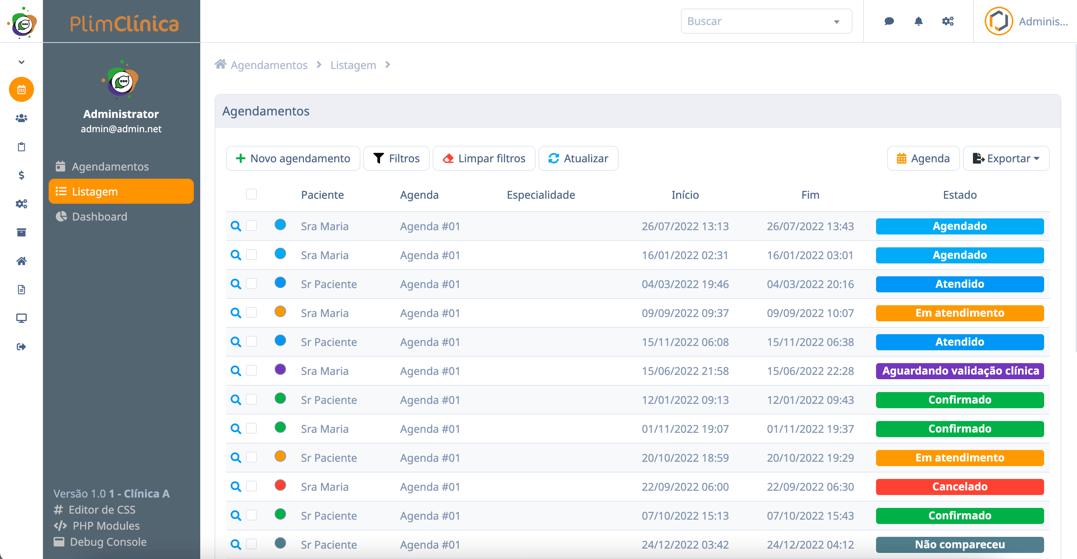This screenshot has width=1077, height=559.
Task: Open magnifier for 15/06/2022 21:58 appointment
Action: click(x=236, y=371)
